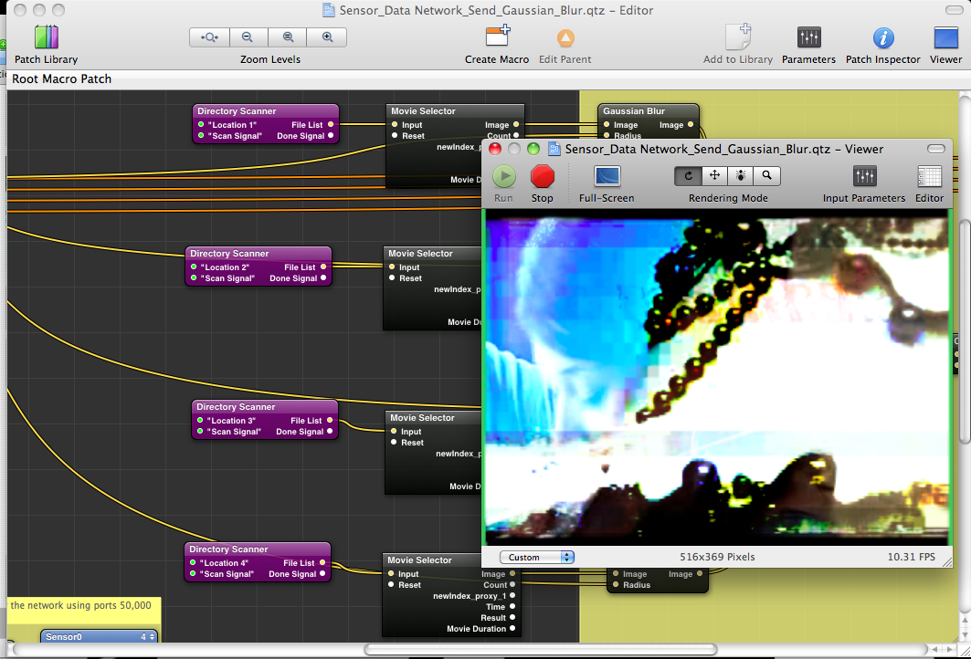Click the "Location 1" input port
The image size is (971, 659).
tap(200, 124)
